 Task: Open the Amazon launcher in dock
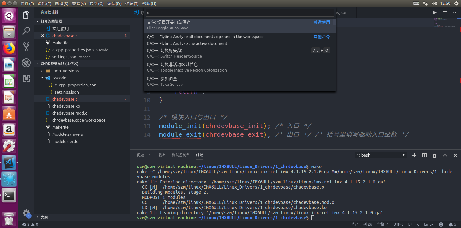pos(9,130)
